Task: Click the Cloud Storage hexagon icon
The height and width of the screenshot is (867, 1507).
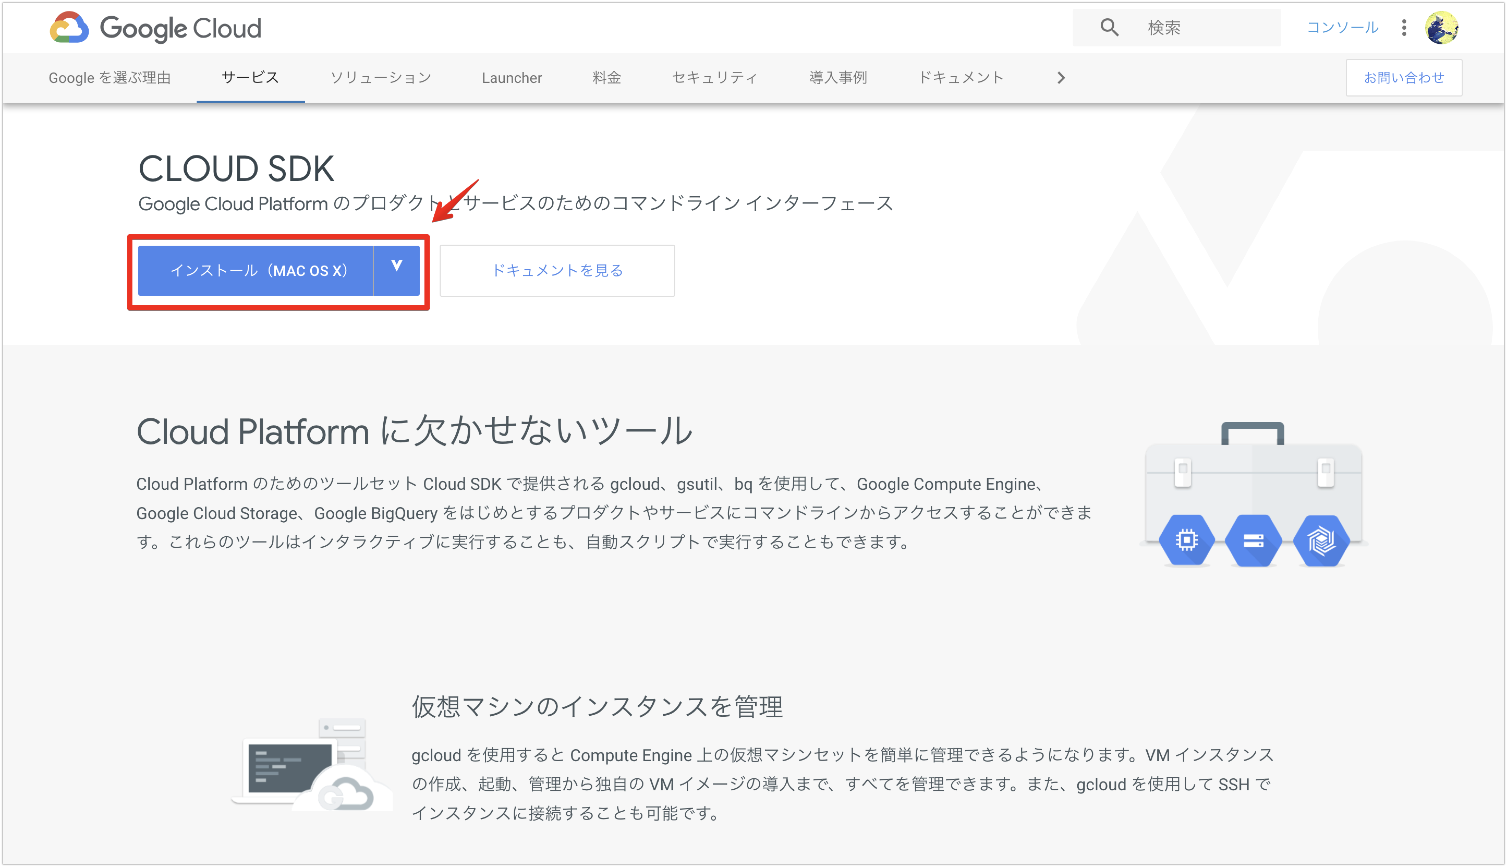Action: click(x=1254, y=540)
